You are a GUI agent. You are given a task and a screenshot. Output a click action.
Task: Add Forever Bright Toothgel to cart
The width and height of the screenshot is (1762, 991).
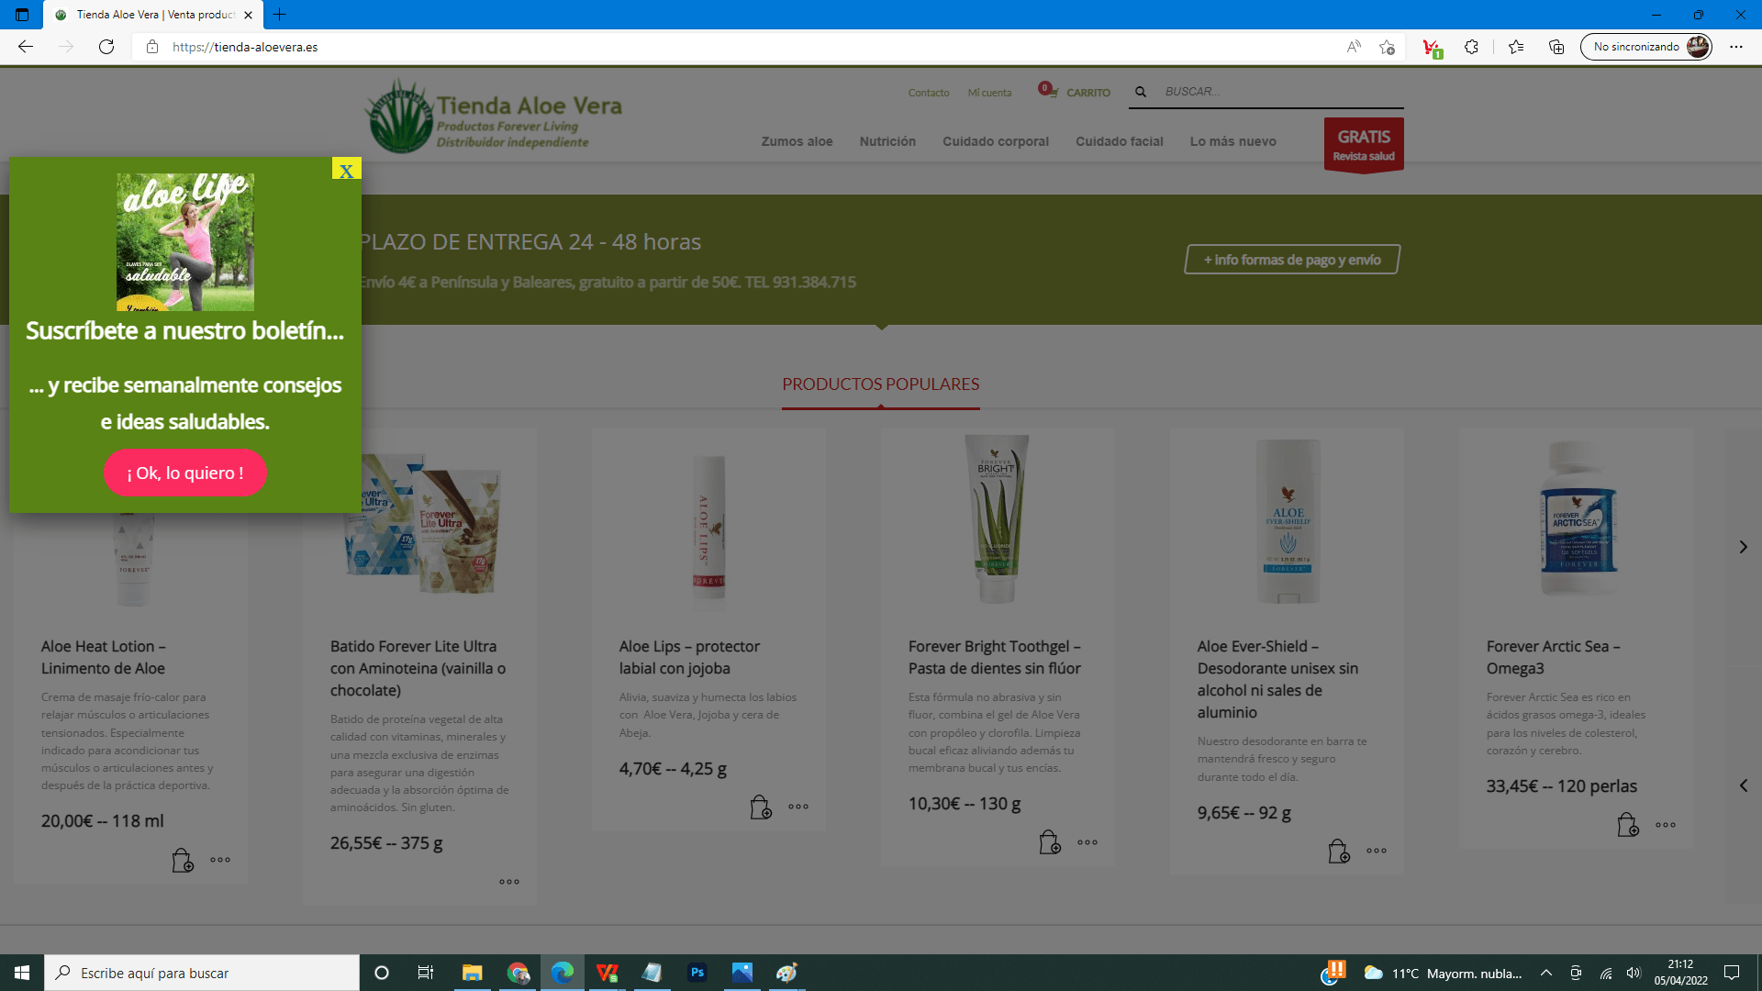point(1050,842)
